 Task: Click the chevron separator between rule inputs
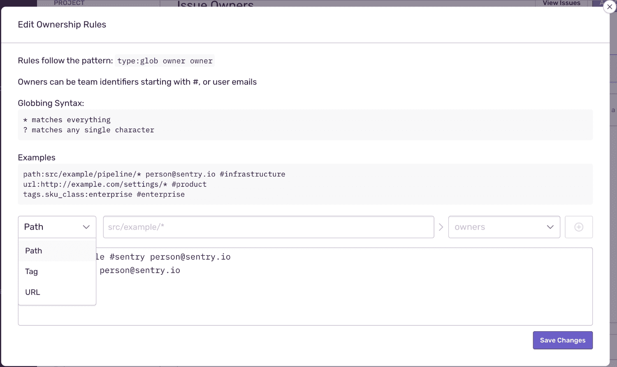tap(441, 227)
